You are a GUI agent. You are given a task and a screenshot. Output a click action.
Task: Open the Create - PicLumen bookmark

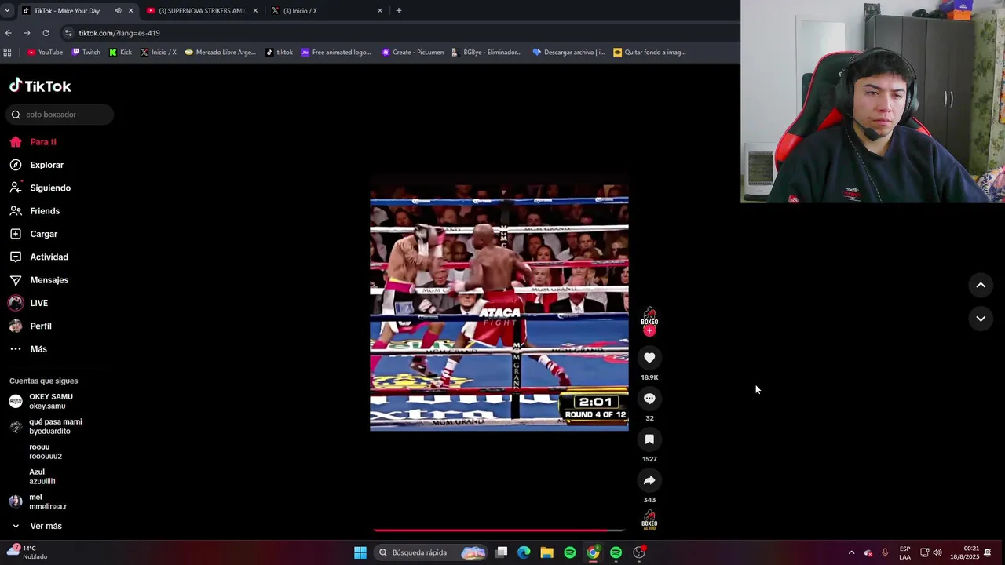click(x=412, y=53)
